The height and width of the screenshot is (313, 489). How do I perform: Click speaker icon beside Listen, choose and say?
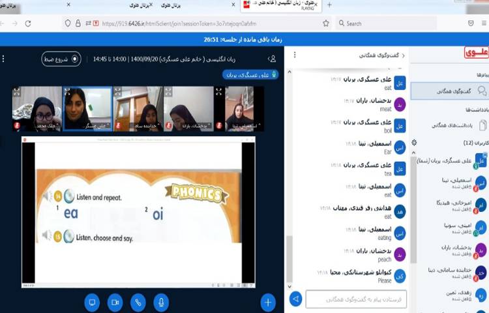pyautogui.click(x=47, y=235)
